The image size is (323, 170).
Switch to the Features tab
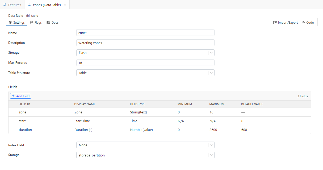12,5
